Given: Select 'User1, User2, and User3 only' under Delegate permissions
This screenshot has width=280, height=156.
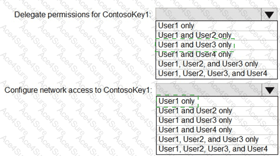Looking at the screenshot, I should coord(217,64).
